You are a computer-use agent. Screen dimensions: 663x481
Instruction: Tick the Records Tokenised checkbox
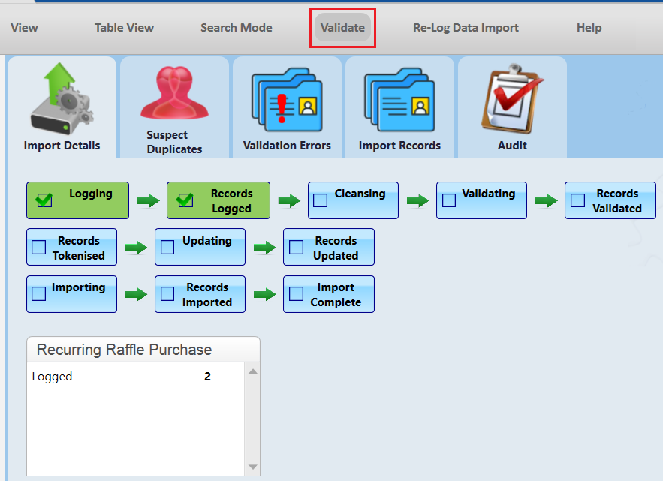click(x=39, y=247)
